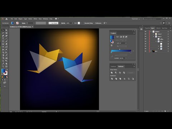The image size is (172, 129).
Task: Click Minus Back pathfinder icon
Action: (133, 79)
